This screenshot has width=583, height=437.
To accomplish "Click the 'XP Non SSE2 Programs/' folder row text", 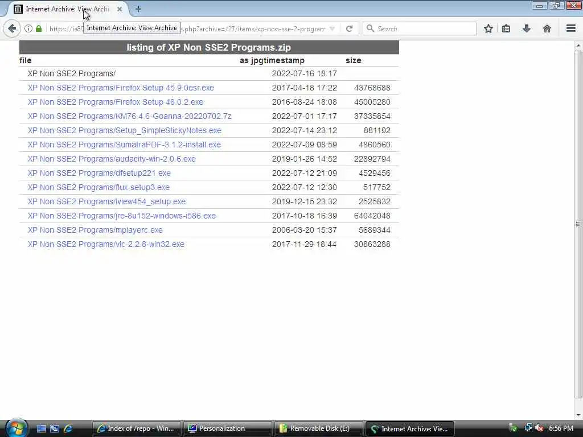I will point(72,73).
